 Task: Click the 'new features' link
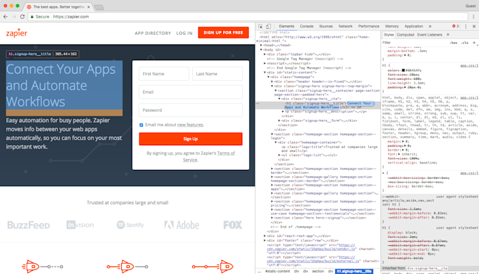[190, 125]
